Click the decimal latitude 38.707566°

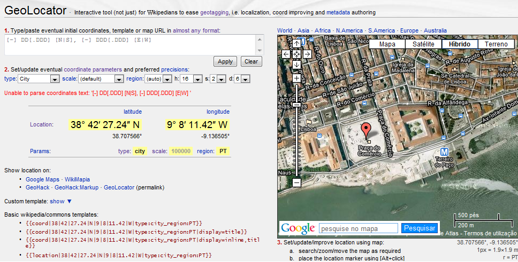pos(127,136)
